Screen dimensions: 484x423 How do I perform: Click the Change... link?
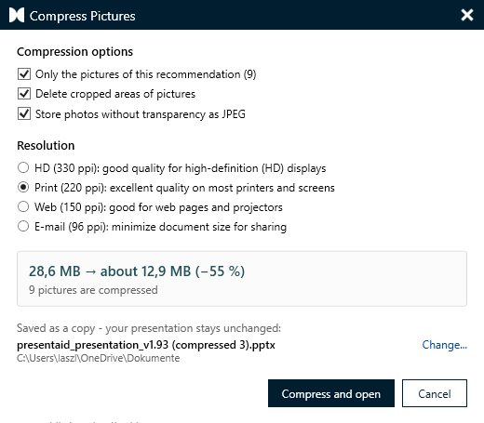pos(444,345)
